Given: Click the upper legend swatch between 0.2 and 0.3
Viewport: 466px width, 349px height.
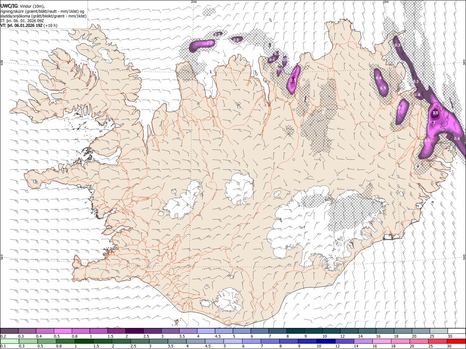Looking at the screenshot, I should tap(9, 331).
